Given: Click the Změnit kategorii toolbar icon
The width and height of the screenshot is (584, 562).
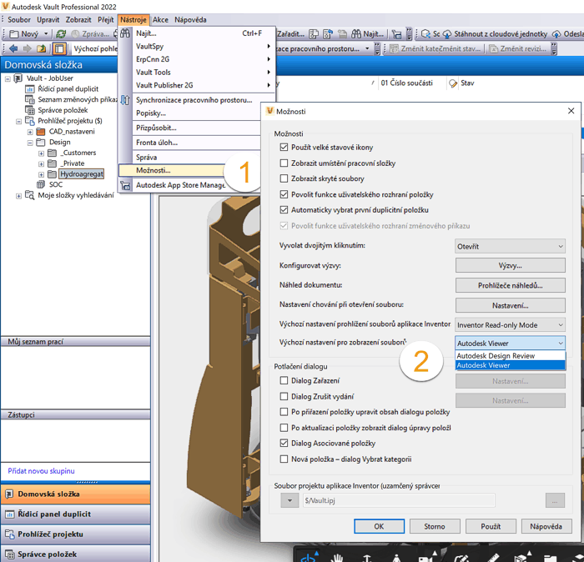Looking at the screenshot, I should click(x=394, y=49).
